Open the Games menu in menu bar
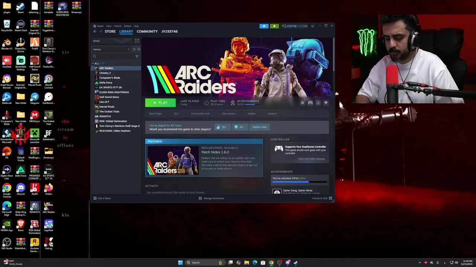Image resolution: width=476 pixels, height=267 pixels. click(128, 26)
